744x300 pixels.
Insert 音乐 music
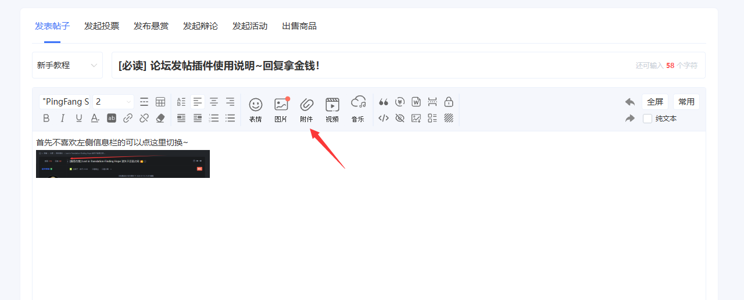[x=358, y=109]
